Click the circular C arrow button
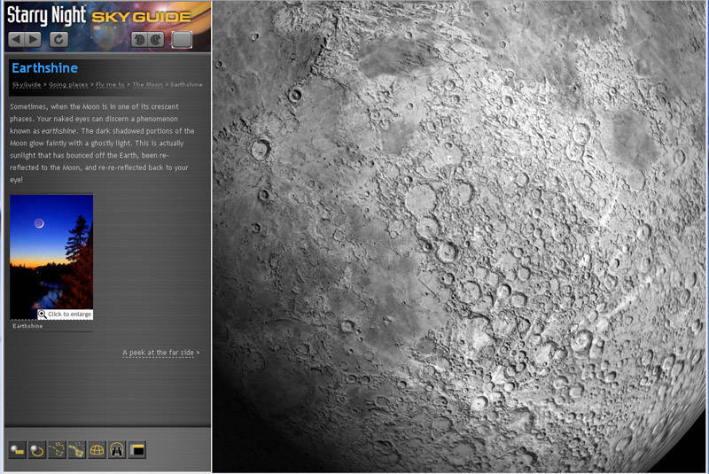Image resolution: width=709 pixels, height=474 pixels. 156,40
